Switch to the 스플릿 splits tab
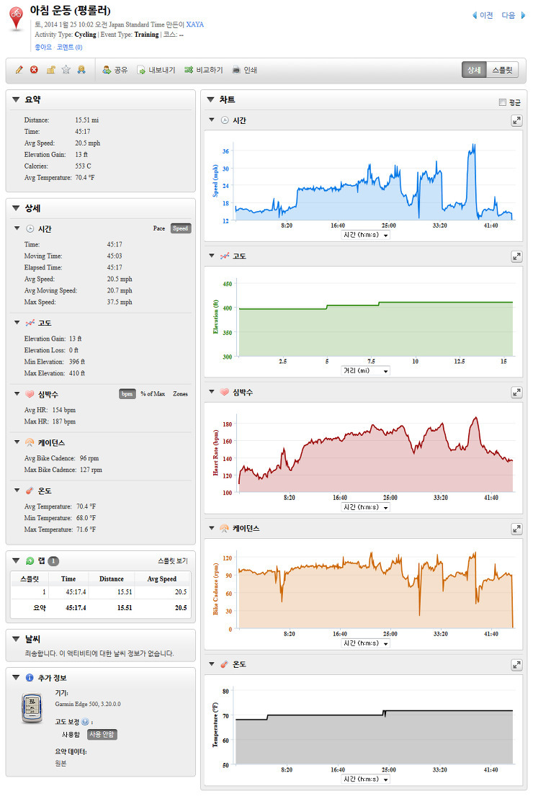 (503, 70)
